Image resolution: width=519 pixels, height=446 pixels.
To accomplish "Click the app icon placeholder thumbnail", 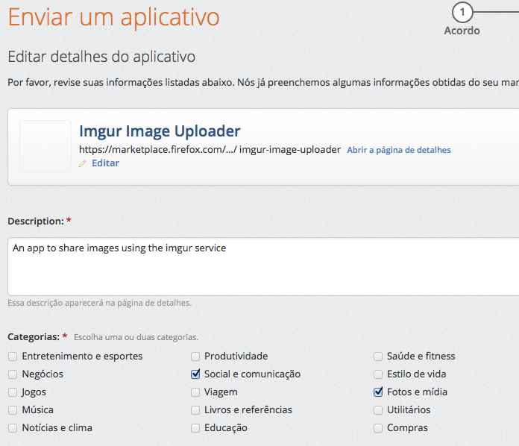I will click(45, 146).
